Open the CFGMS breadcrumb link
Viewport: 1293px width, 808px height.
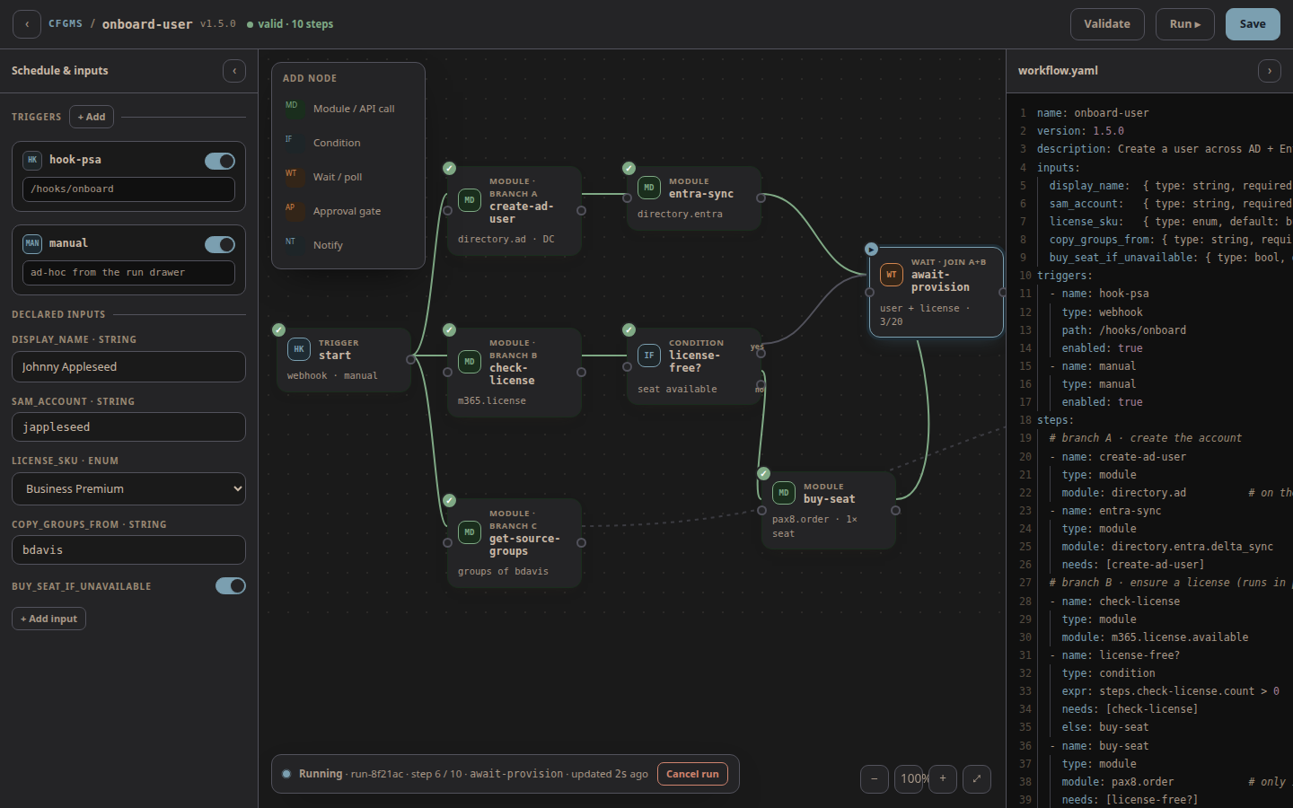coord(66,23)
